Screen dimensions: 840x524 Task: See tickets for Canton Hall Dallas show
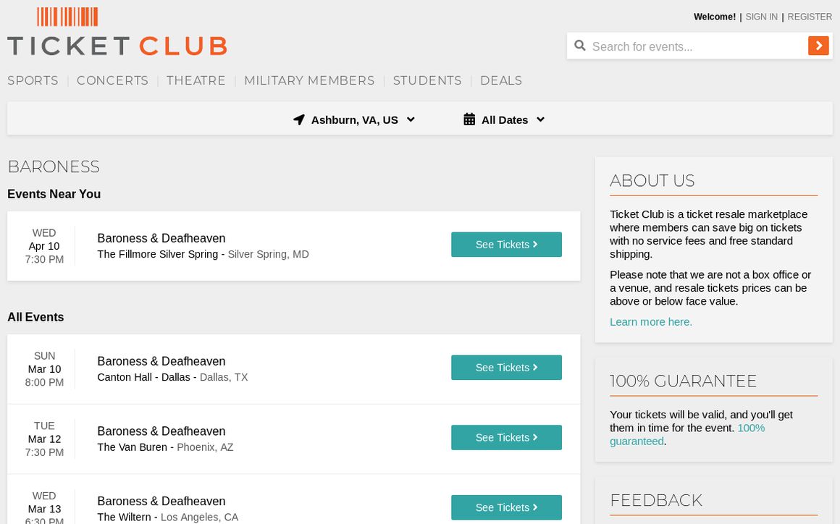pyautogui.click(x=506, y=368)
